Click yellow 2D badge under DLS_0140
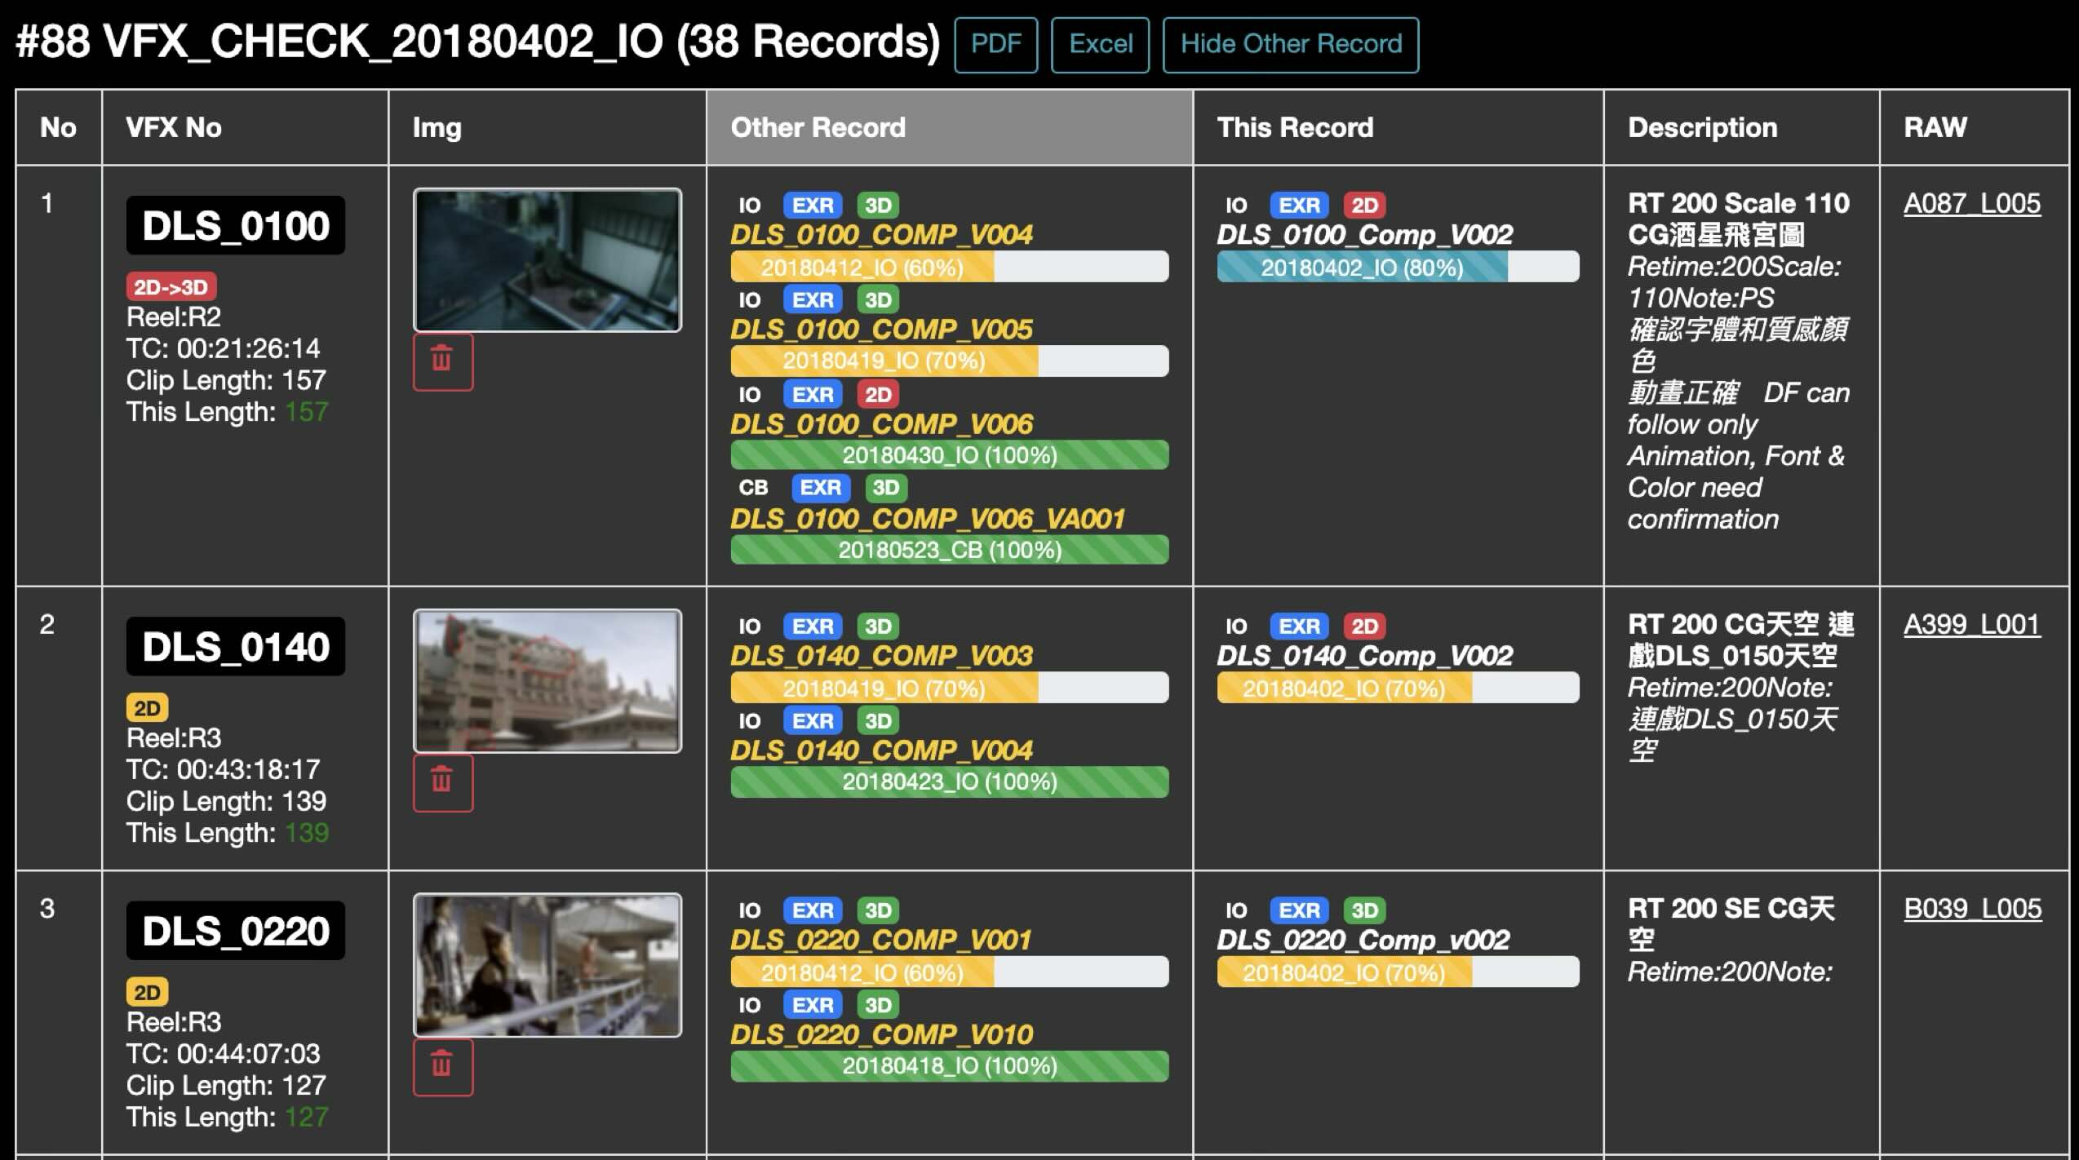This screenshot has height=1160, width=2079. (147, 708)
